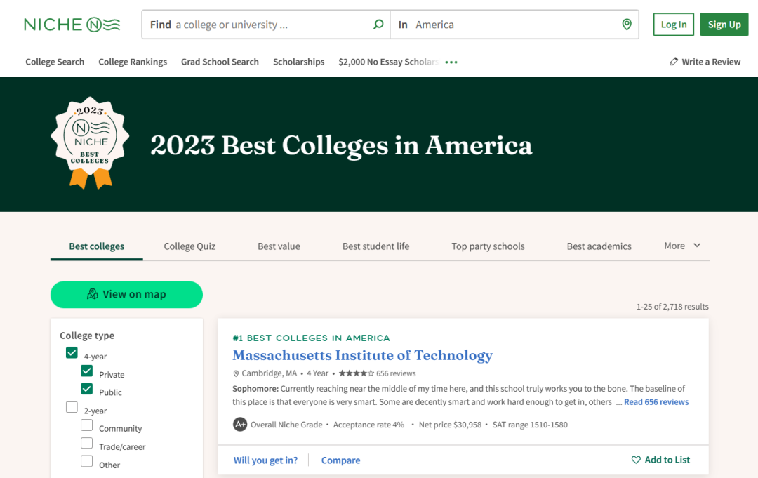Click the heart icon to add to list
The width and height of the screenshot is (758, 478).
(636, 460)
